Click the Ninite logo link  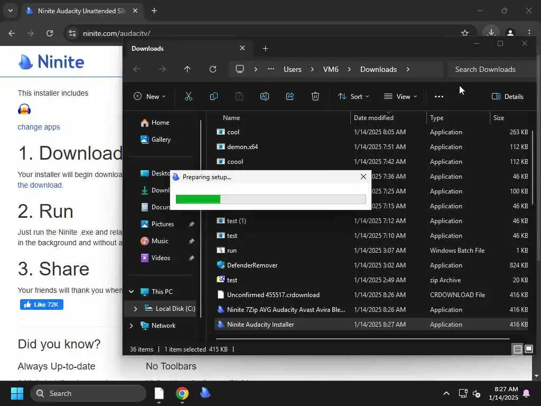(51, 62)
